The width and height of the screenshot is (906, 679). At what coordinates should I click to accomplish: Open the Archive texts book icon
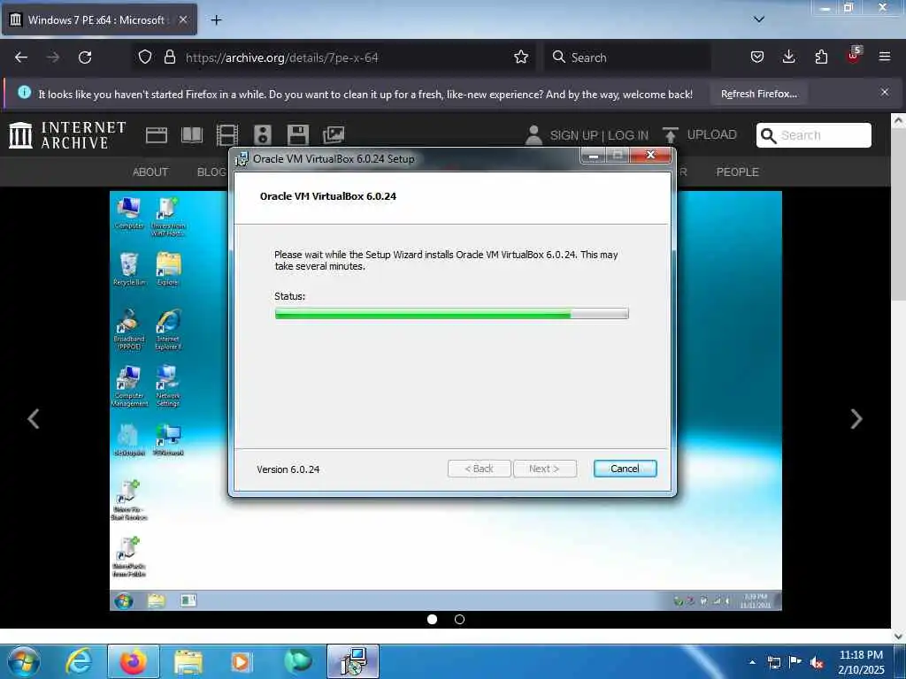coord(192,135)
